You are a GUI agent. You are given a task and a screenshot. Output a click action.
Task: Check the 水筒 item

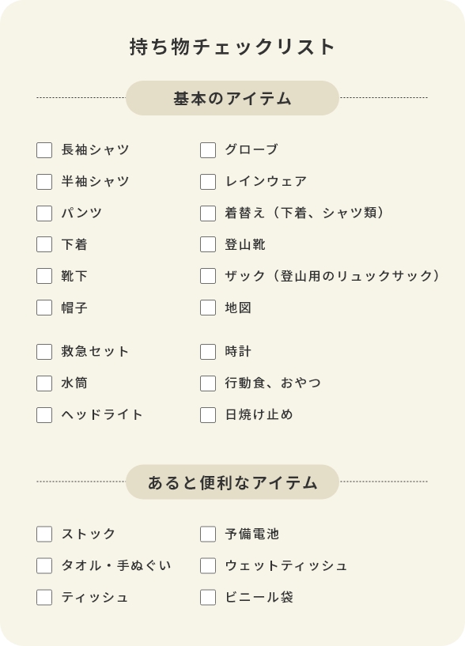coord(43,383)
